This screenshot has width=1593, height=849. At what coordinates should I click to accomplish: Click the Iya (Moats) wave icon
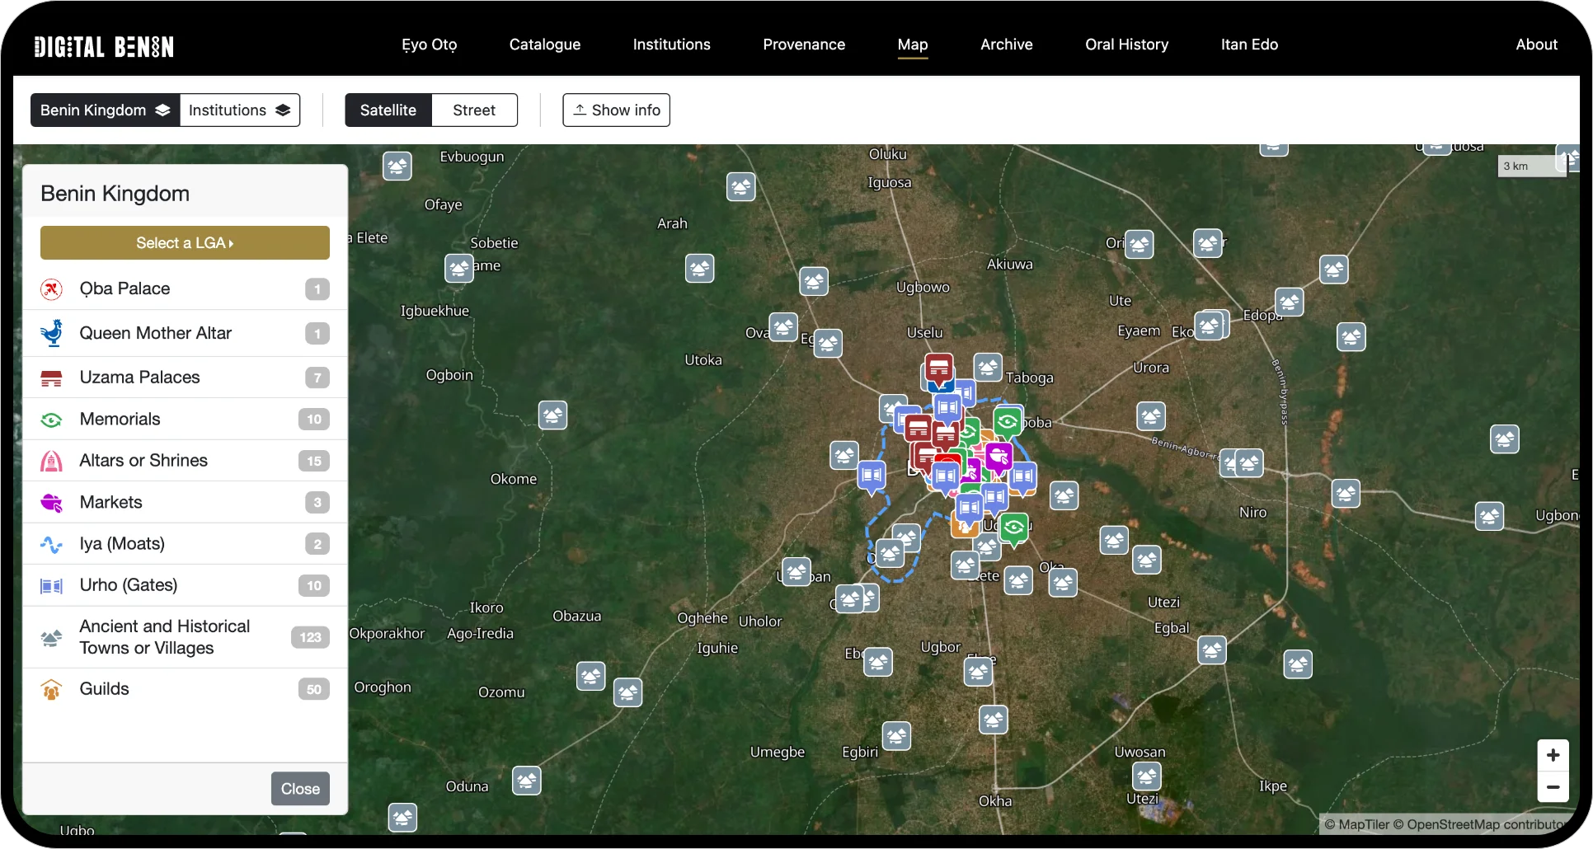coord(51,544)
